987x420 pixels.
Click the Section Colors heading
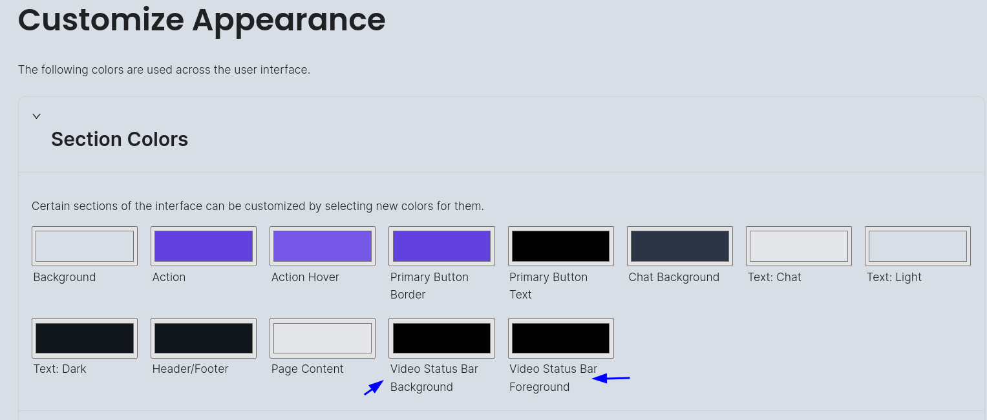pos(120,139)
